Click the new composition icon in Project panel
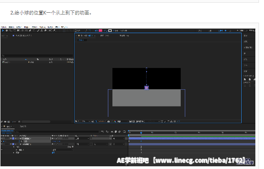Screen dimensions: 264x169 coord(9,122)
